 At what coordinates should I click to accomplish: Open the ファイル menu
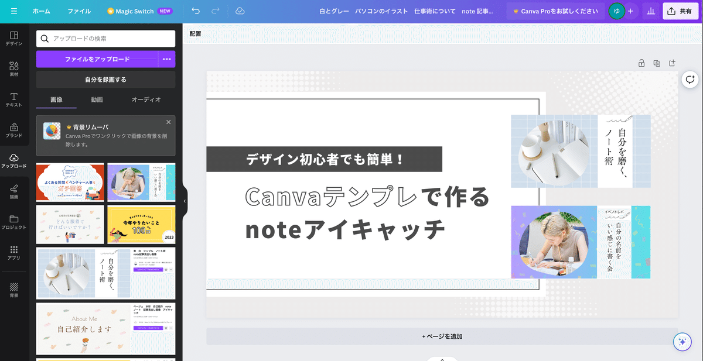pos(79,11)
